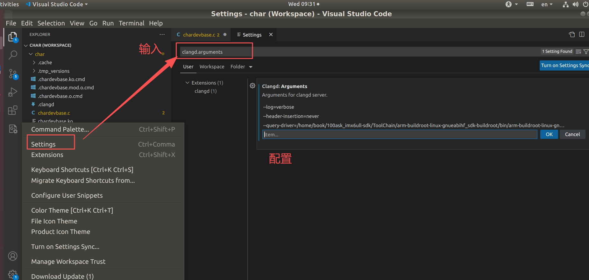Choose File Icon Theme menu entry

tap(103, 221)
